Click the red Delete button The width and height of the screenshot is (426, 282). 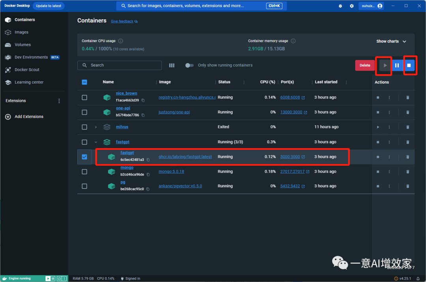pyautogui.click(x=364, y=65)
